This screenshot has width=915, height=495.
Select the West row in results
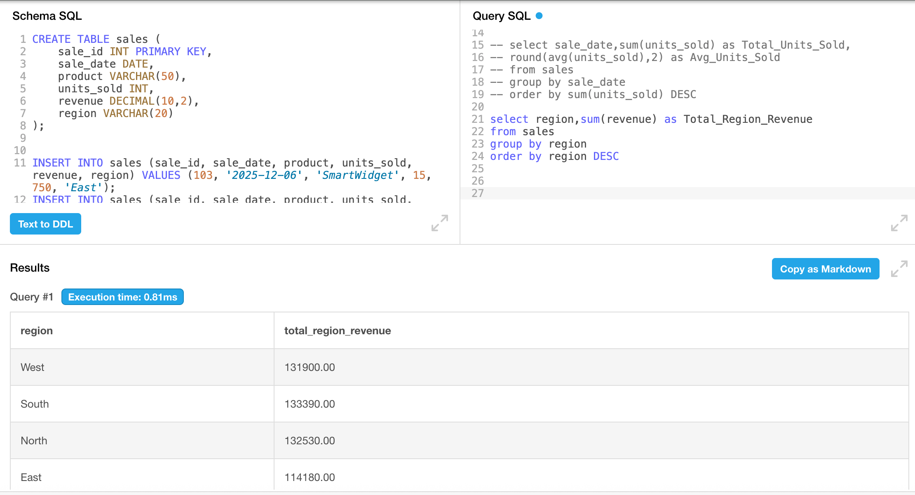click(32, 367)
